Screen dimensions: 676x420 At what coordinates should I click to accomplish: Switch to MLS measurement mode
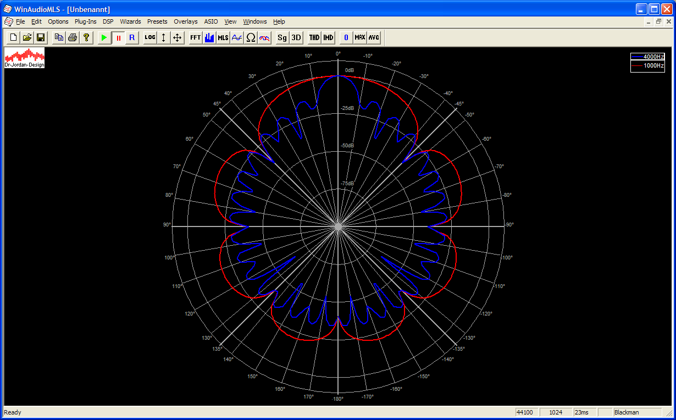[x=223, y=37]
